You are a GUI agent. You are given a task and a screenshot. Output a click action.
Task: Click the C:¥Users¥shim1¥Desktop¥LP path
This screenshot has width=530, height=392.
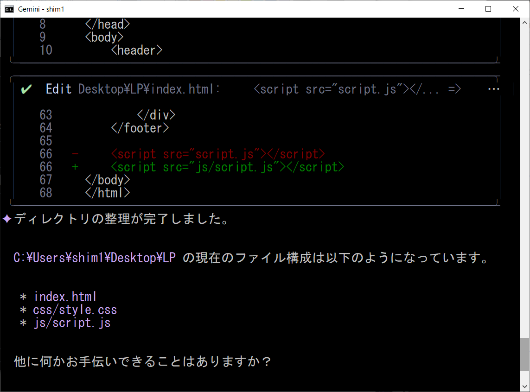(95, 258)
